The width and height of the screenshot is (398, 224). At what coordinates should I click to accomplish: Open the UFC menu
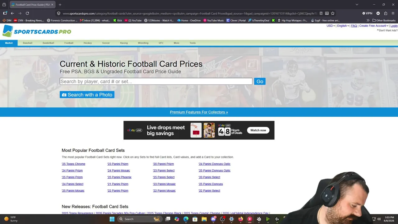[161, 43]
